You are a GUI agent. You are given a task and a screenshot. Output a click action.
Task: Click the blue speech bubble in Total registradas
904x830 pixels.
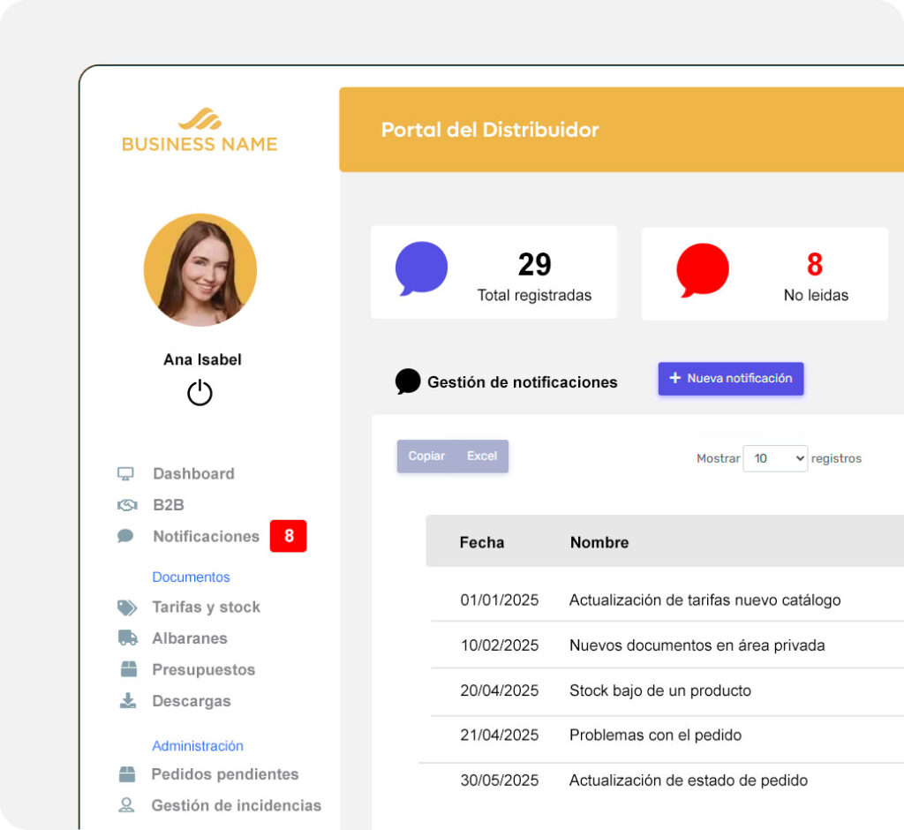pos(421,268)
